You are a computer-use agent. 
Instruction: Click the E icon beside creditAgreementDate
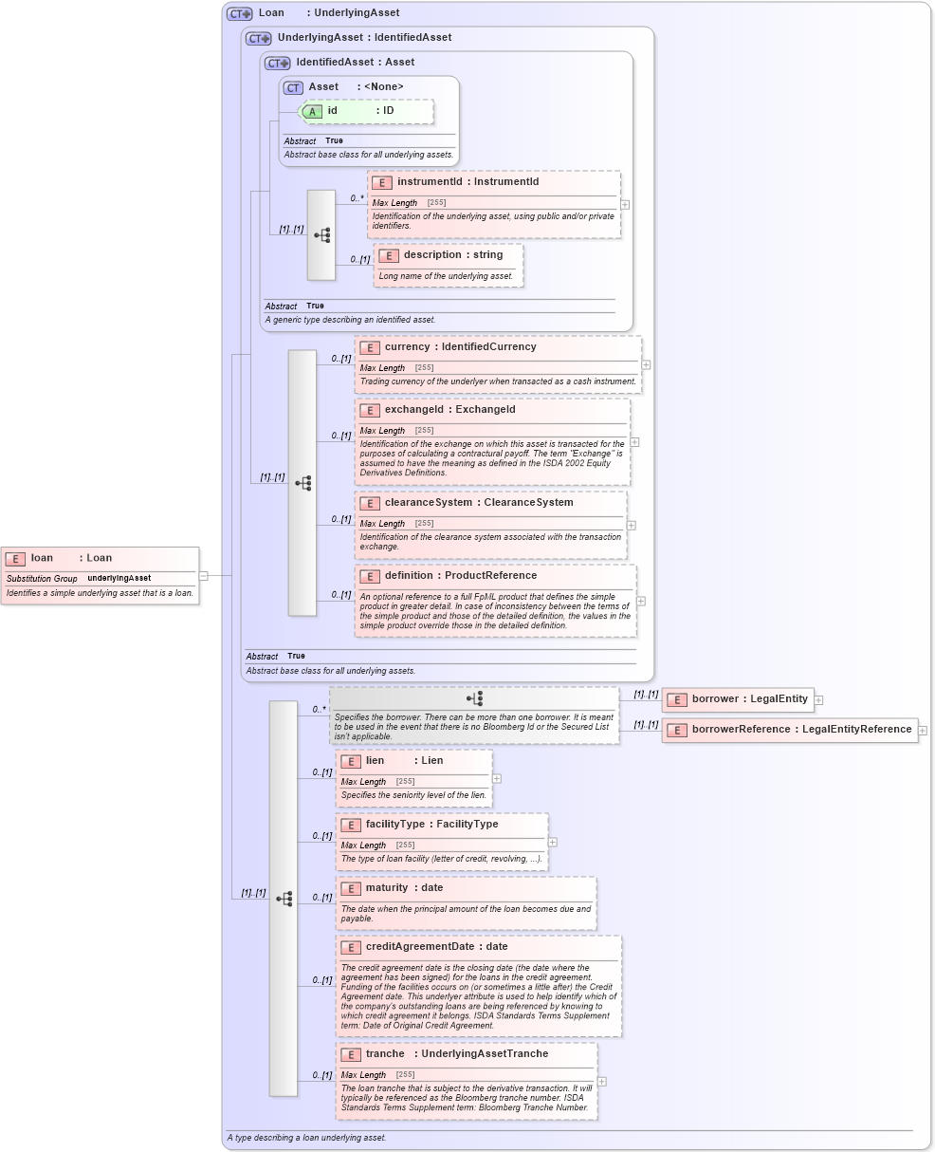(x=349, y=946)
